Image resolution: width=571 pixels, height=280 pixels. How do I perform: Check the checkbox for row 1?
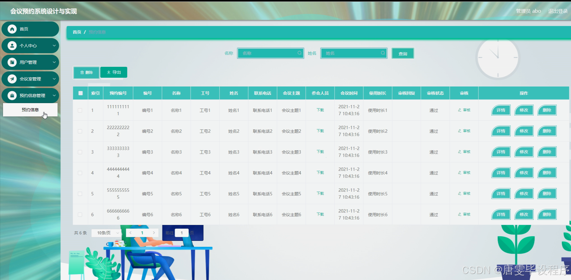point(80,110)
